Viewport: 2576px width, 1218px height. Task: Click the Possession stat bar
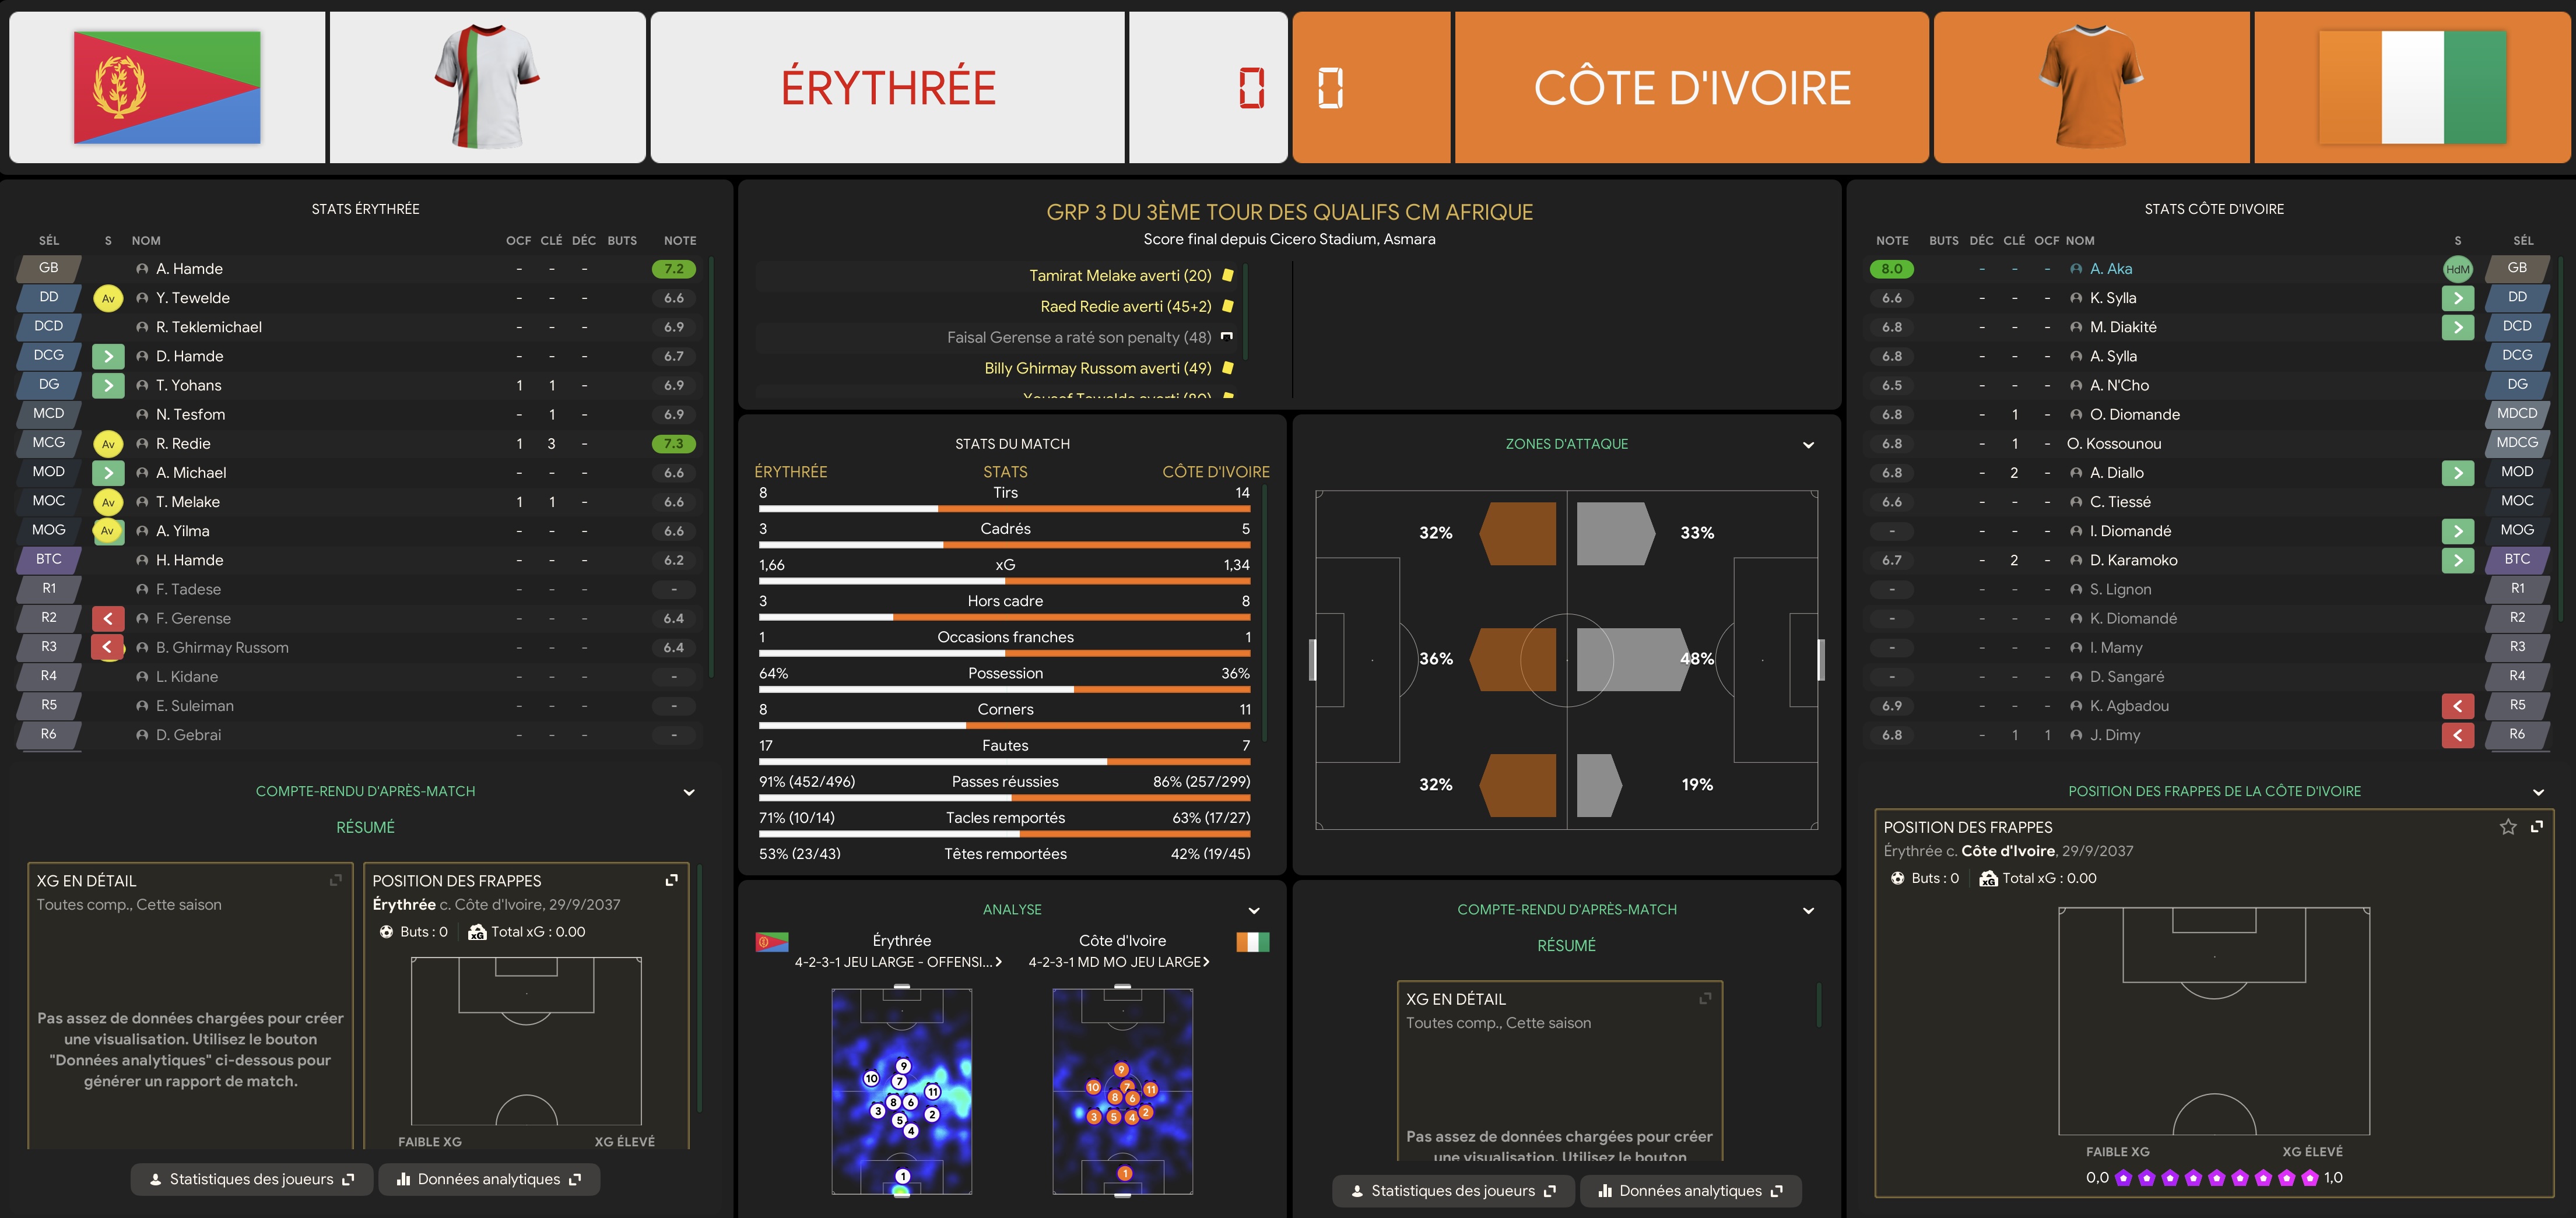coord(1005,689)
